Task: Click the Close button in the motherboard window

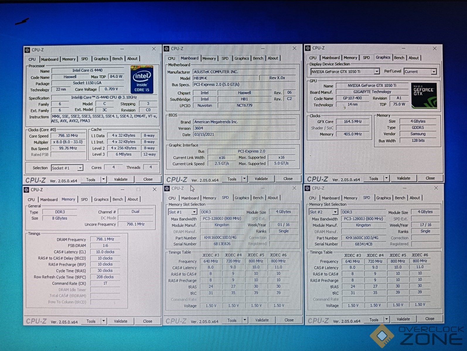Action: (288, 178)
